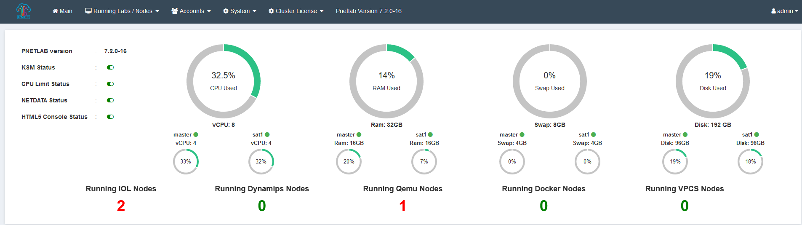Click the Disk: 192 GB total label
The image size is (802, 225).
coord(713,125)
